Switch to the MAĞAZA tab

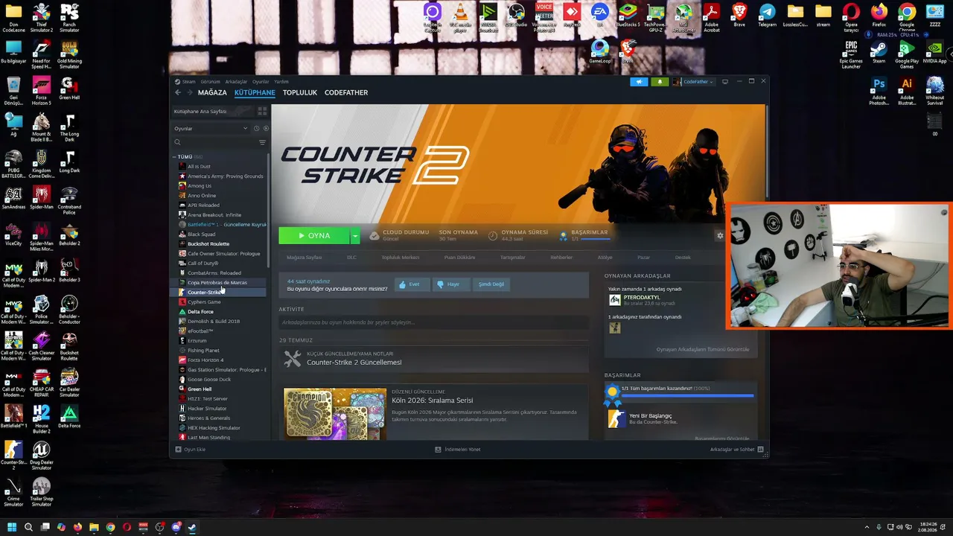(x=212, y=92)
